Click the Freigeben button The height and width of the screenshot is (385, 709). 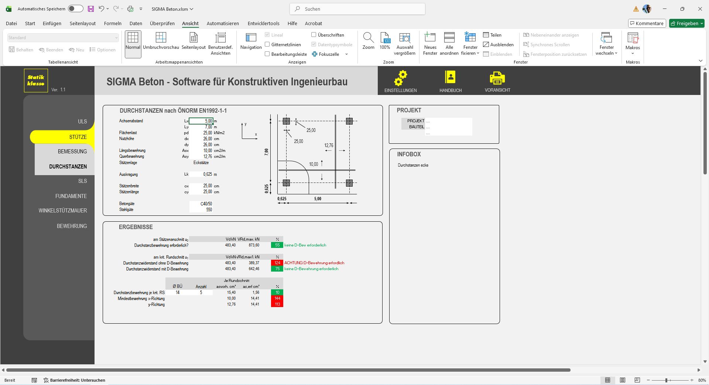pyautogui.click(x=686, y=23)
